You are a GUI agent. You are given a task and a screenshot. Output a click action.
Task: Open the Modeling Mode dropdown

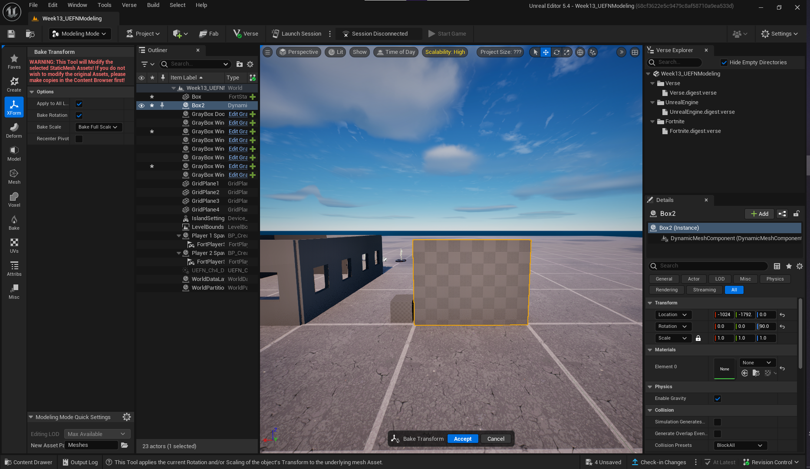[79, 33]
